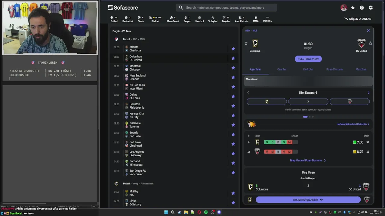Open Windows taskbar search

pyautogui.click(x=173, y=212)
